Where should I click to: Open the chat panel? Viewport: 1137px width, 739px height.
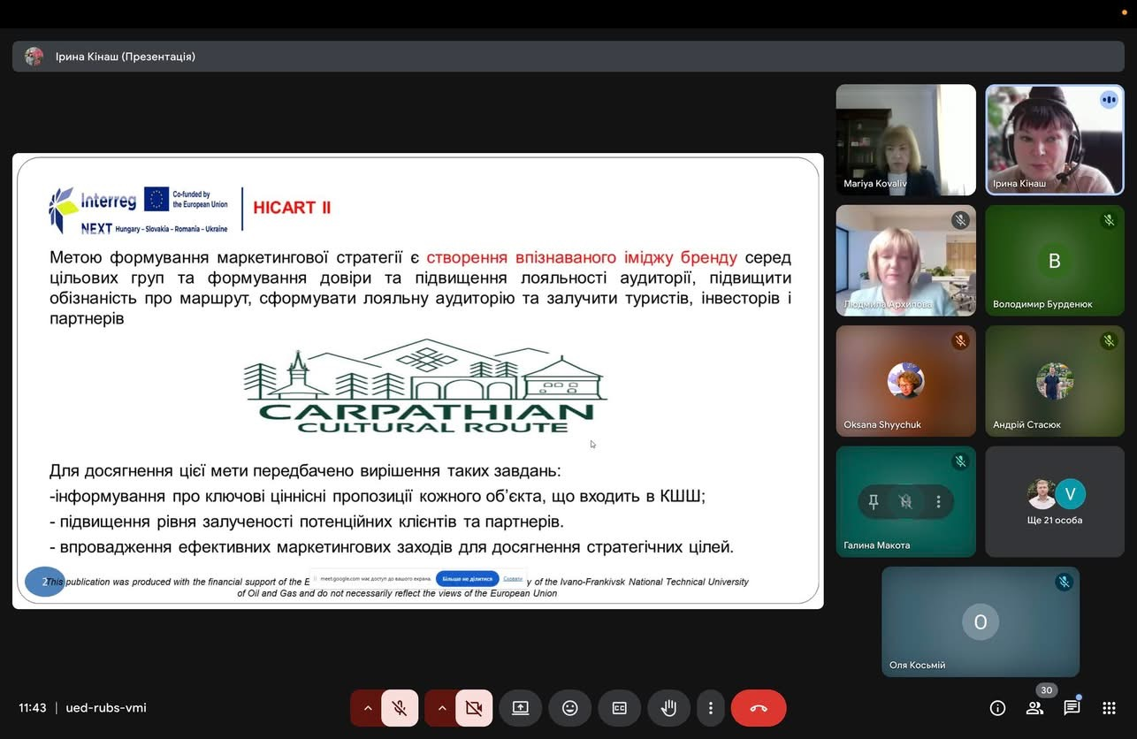click(x=1072, y=708)
